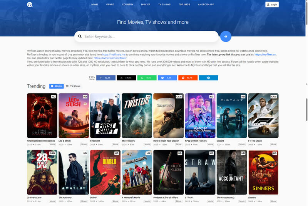
Task: Open Lilo & Stitch poster
Action: coord(74,115)
